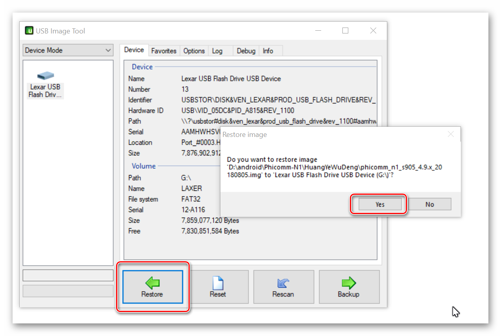Maximize the USB Image Tool window
This screenshot has width=501, height=336.
coord(345,31)
